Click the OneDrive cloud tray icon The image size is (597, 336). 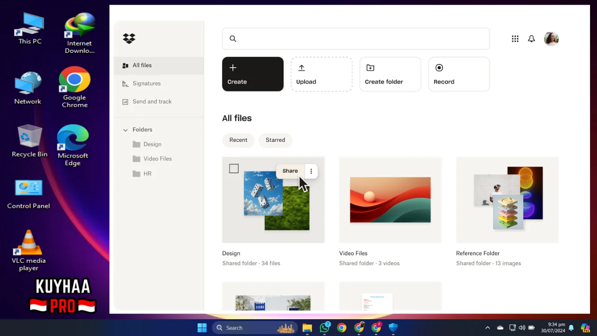tap(500, 328)
